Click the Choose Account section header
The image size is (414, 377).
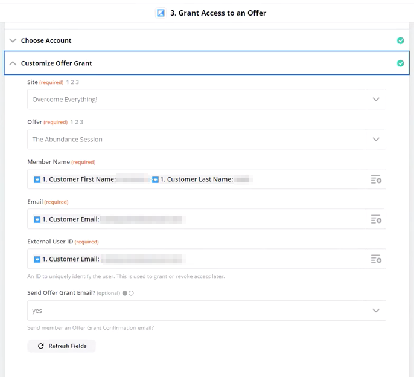pos(207,40)
